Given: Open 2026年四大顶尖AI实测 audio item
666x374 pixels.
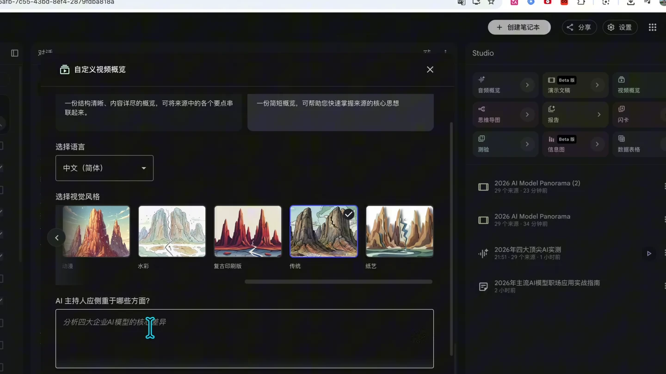Looking at the screenshot, I should [569, 253].
